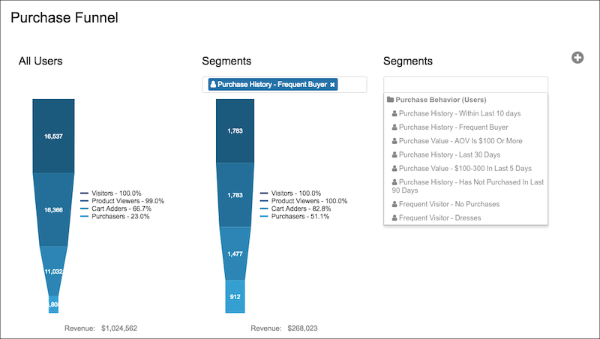Click the 912 purchasers funnel block
This screenshot has height=339, width=600.
[x=235, y=296]
